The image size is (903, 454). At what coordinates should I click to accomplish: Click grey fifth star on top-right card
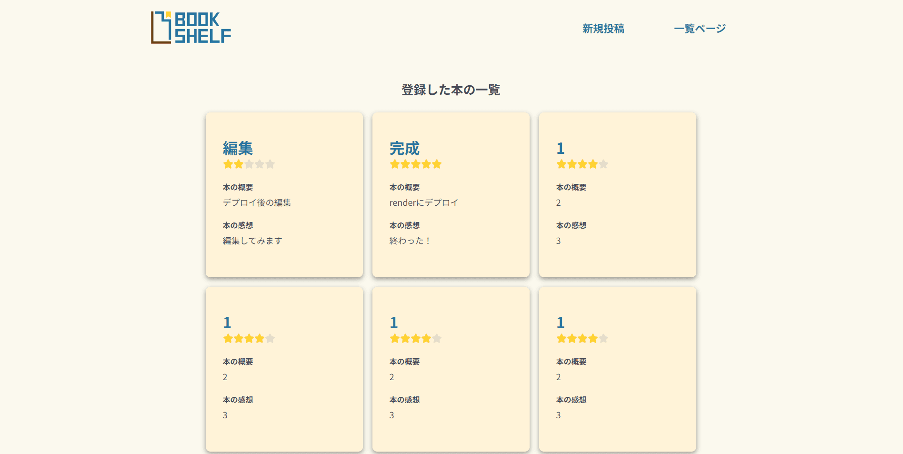click(603, 164)
